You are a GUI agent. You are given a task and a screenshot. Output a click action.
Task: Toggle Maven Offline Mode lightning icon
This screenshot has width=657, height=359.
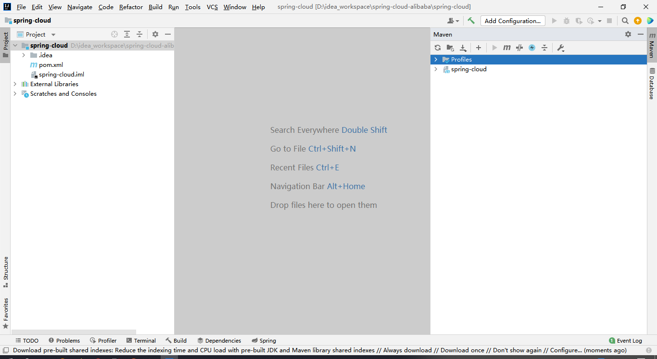tap(532, 48)
